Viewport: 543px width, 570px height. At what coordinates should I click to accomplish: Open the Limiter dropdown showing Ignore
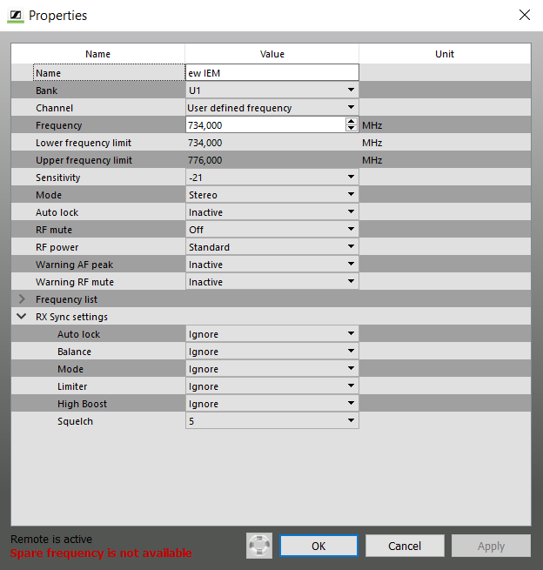[x=271, y=386]
